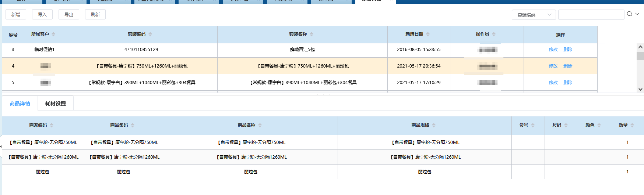Click the 导出 button

(x=69, y=14)
